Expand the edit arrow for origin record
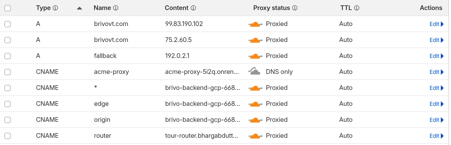 [x=443, y=120]
